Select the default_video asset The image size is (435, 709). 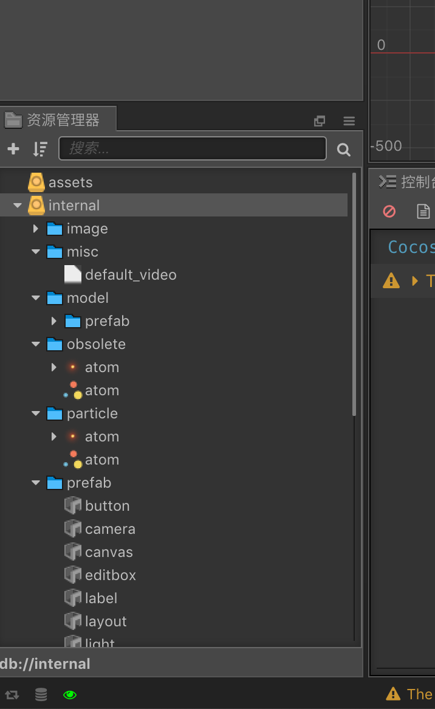(130, 275)
